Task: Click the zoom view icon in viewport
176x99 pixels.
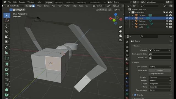Action: [x=120, y=27]
